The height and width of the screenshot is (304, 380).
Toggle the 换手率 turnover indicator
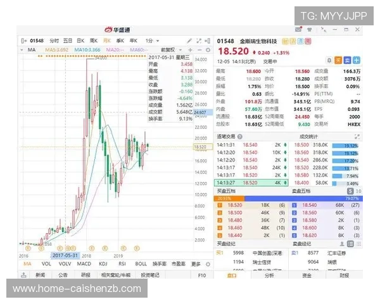159,264
